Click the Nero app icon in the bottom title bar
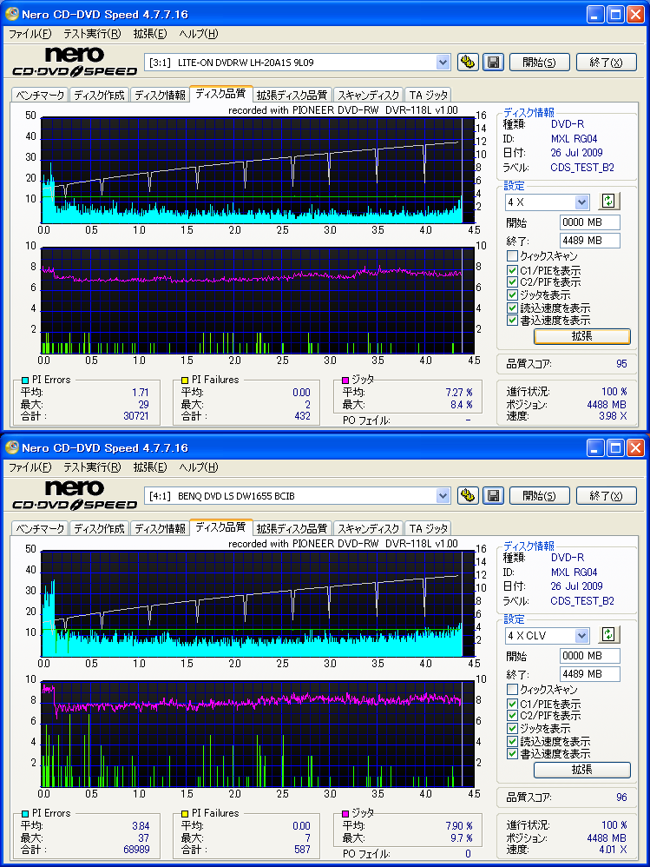The height and width of the screenshot is (867, 650). 11,447
